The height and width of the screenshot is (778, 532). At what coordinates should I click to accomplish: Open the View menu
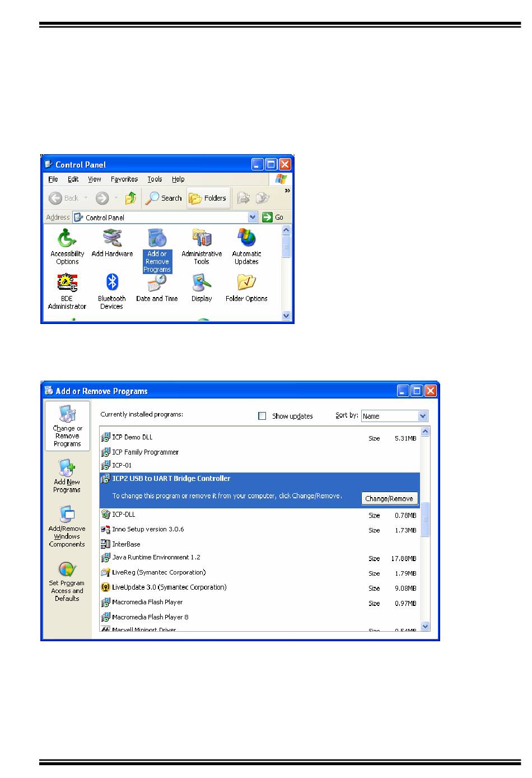pos(95,179)
